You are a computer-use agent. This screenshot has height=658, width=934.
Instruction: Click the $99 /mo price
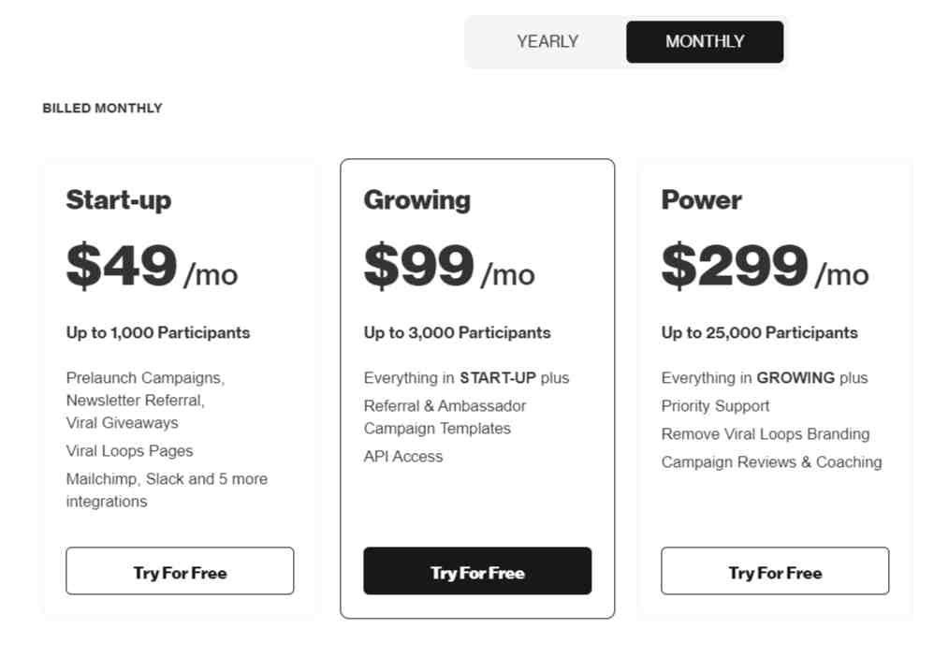point(449,266)
